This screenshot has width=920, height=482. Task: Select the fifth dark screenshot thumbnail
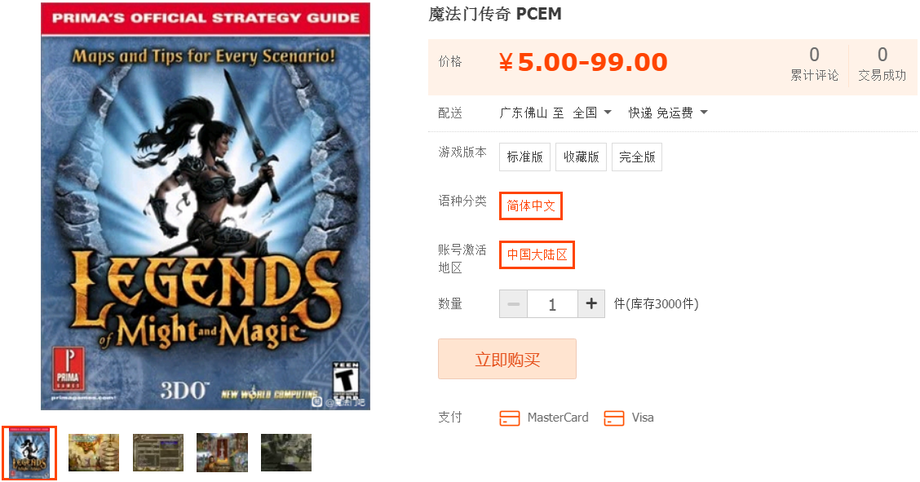(x=286, y=453)
